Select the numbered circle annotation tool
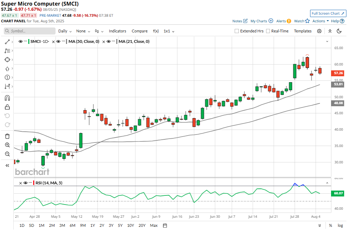The image size is (352, 239). [7, 77]
